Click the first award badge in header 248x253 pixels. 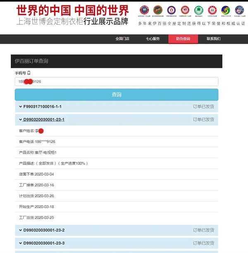[x=144, y=10]
